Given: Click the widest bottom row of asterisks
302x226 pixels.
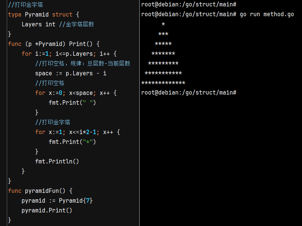Looking at the screenshot, I should point(163,83).
